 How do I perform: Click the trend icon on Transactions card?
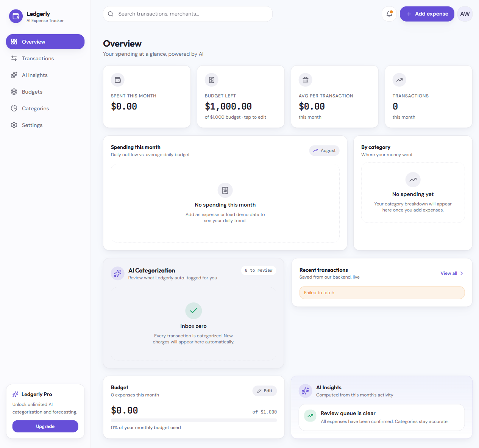pyautogui.click(x=399, y=80)
